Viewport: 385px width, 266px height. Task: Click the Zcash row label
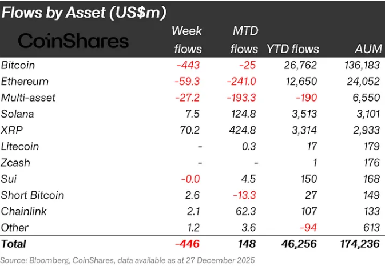(16, 163)
